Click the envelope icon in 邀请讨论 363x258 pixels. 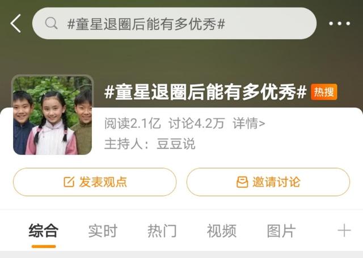[242, 182]
